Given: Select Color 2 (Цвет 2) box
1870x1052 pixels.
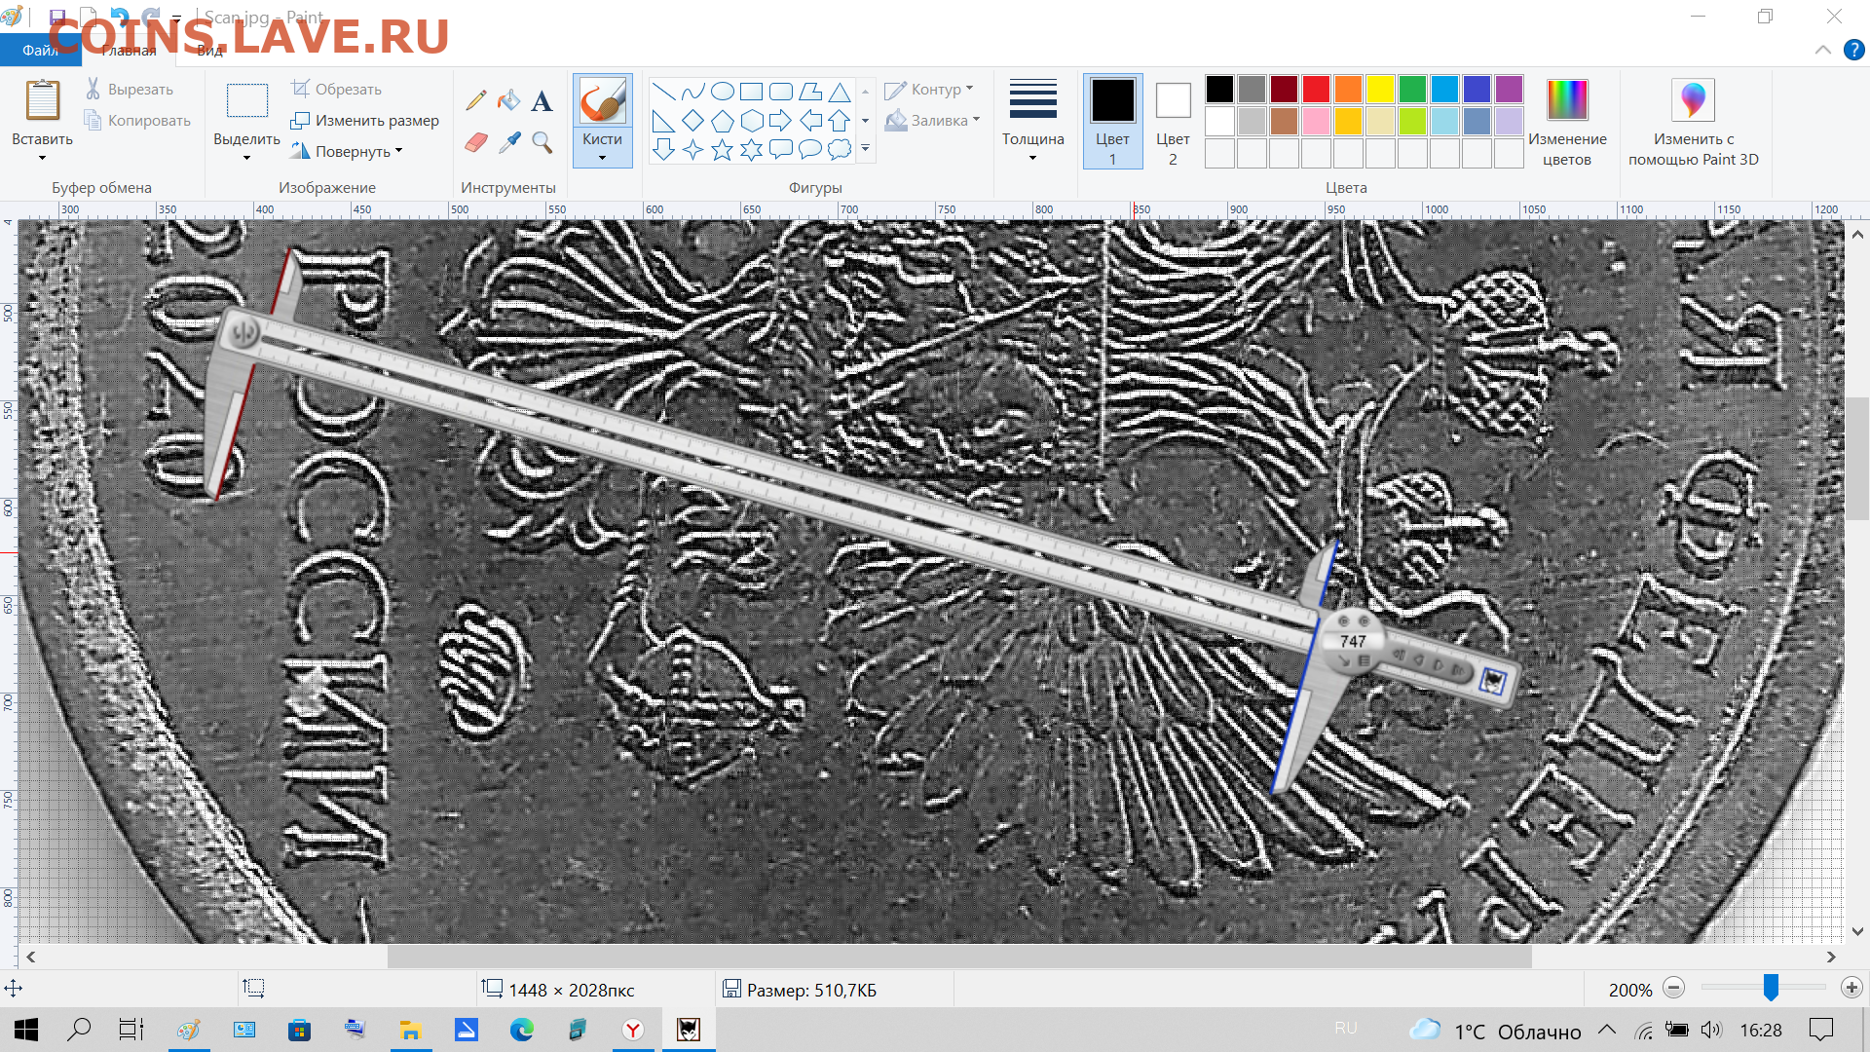Looking at the screenshot, I should click(x=1173, y=122).
